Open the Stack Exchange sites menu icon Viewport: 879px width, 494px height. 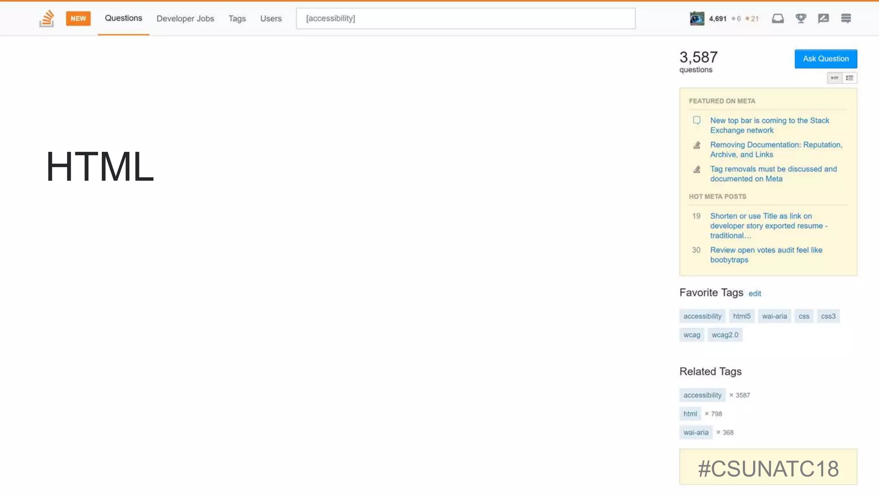pyautogui.click(x=846, y=18)
